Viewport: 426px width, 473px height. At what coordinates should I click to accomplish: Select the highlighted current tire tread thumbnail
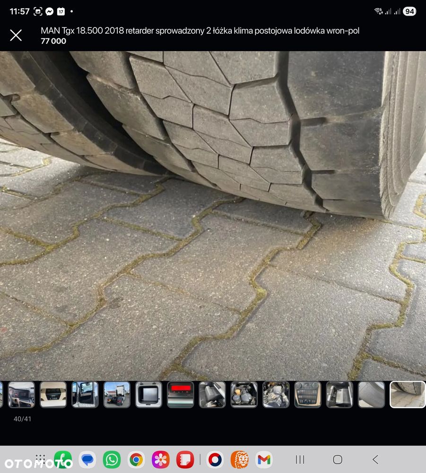coord(408,394)
